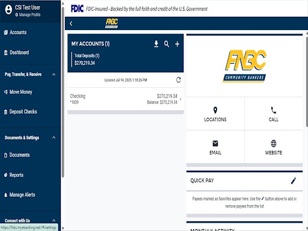Click the Reports pie chart icon

click(x=5, y=175)
